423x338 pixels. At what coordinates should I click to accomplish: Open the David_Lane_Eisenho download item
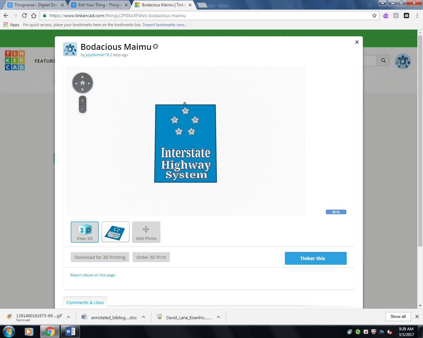[184, 317]
